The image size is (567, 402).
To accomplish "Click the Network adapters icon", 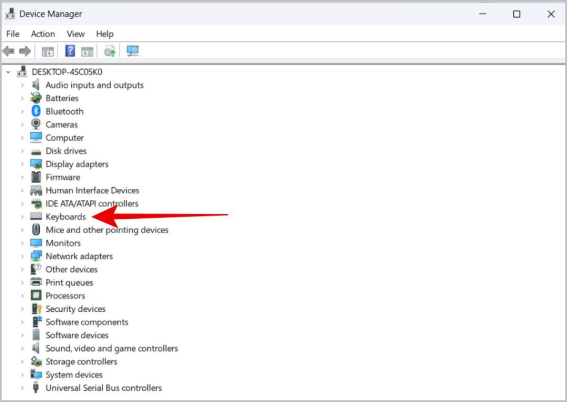I will [x=36, y=256].
